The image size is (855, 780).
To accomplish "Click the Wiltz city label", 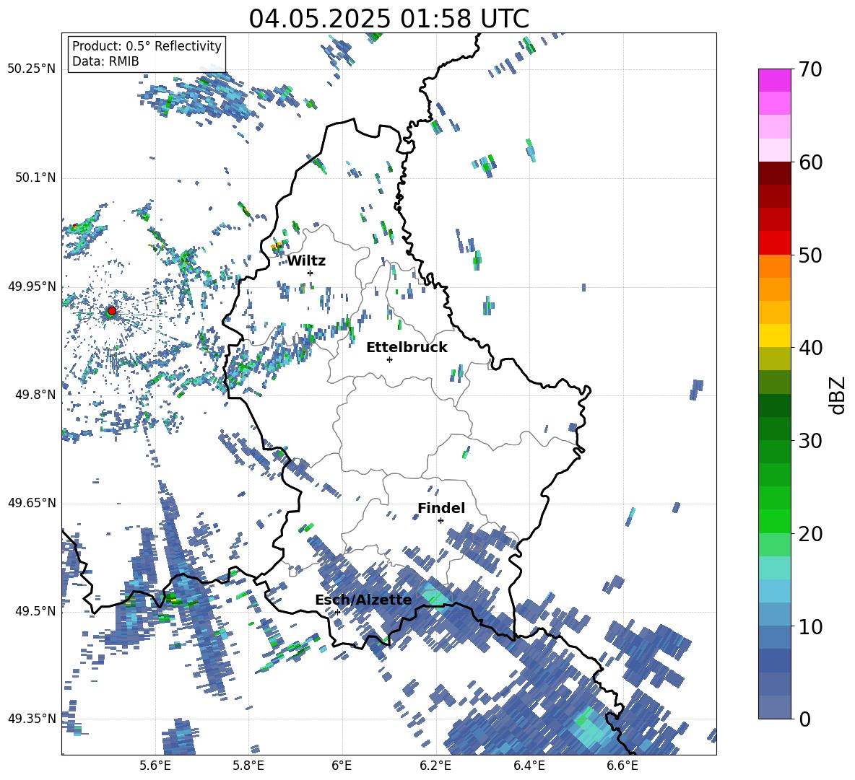I will click(306, 261).
